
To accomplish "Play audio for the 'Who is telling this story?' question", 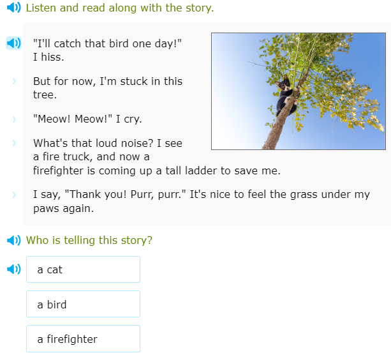I will click(x=13, y=241).
